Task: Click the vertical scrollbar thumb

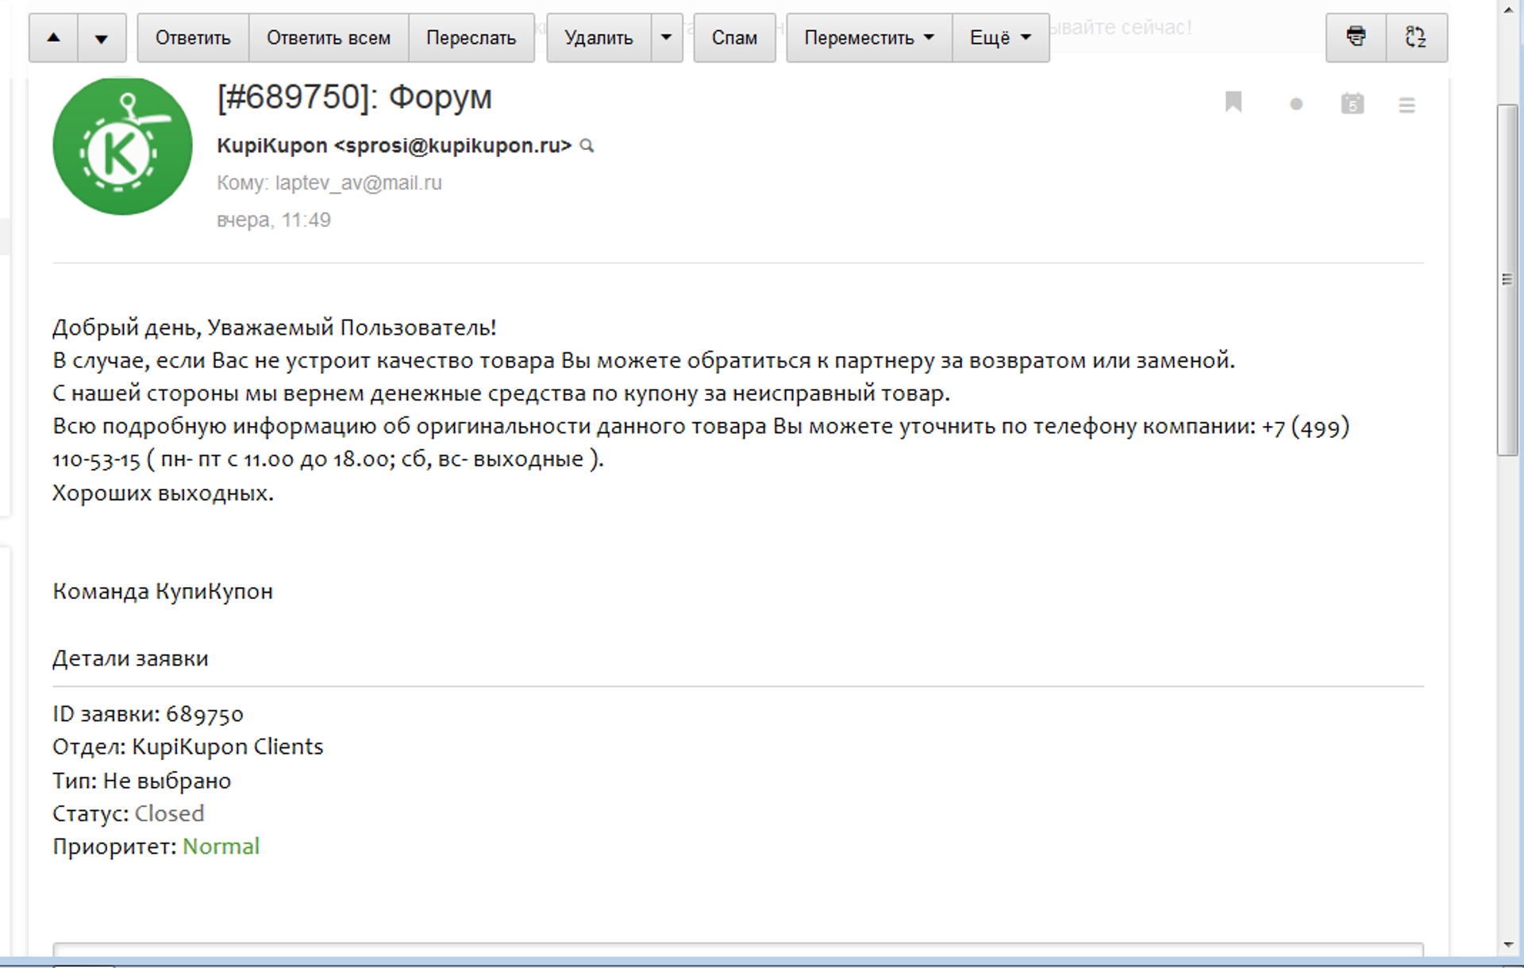Action: (1507, 279)
